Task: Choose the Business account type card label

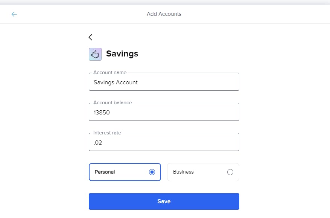Action: click(183, 172)
